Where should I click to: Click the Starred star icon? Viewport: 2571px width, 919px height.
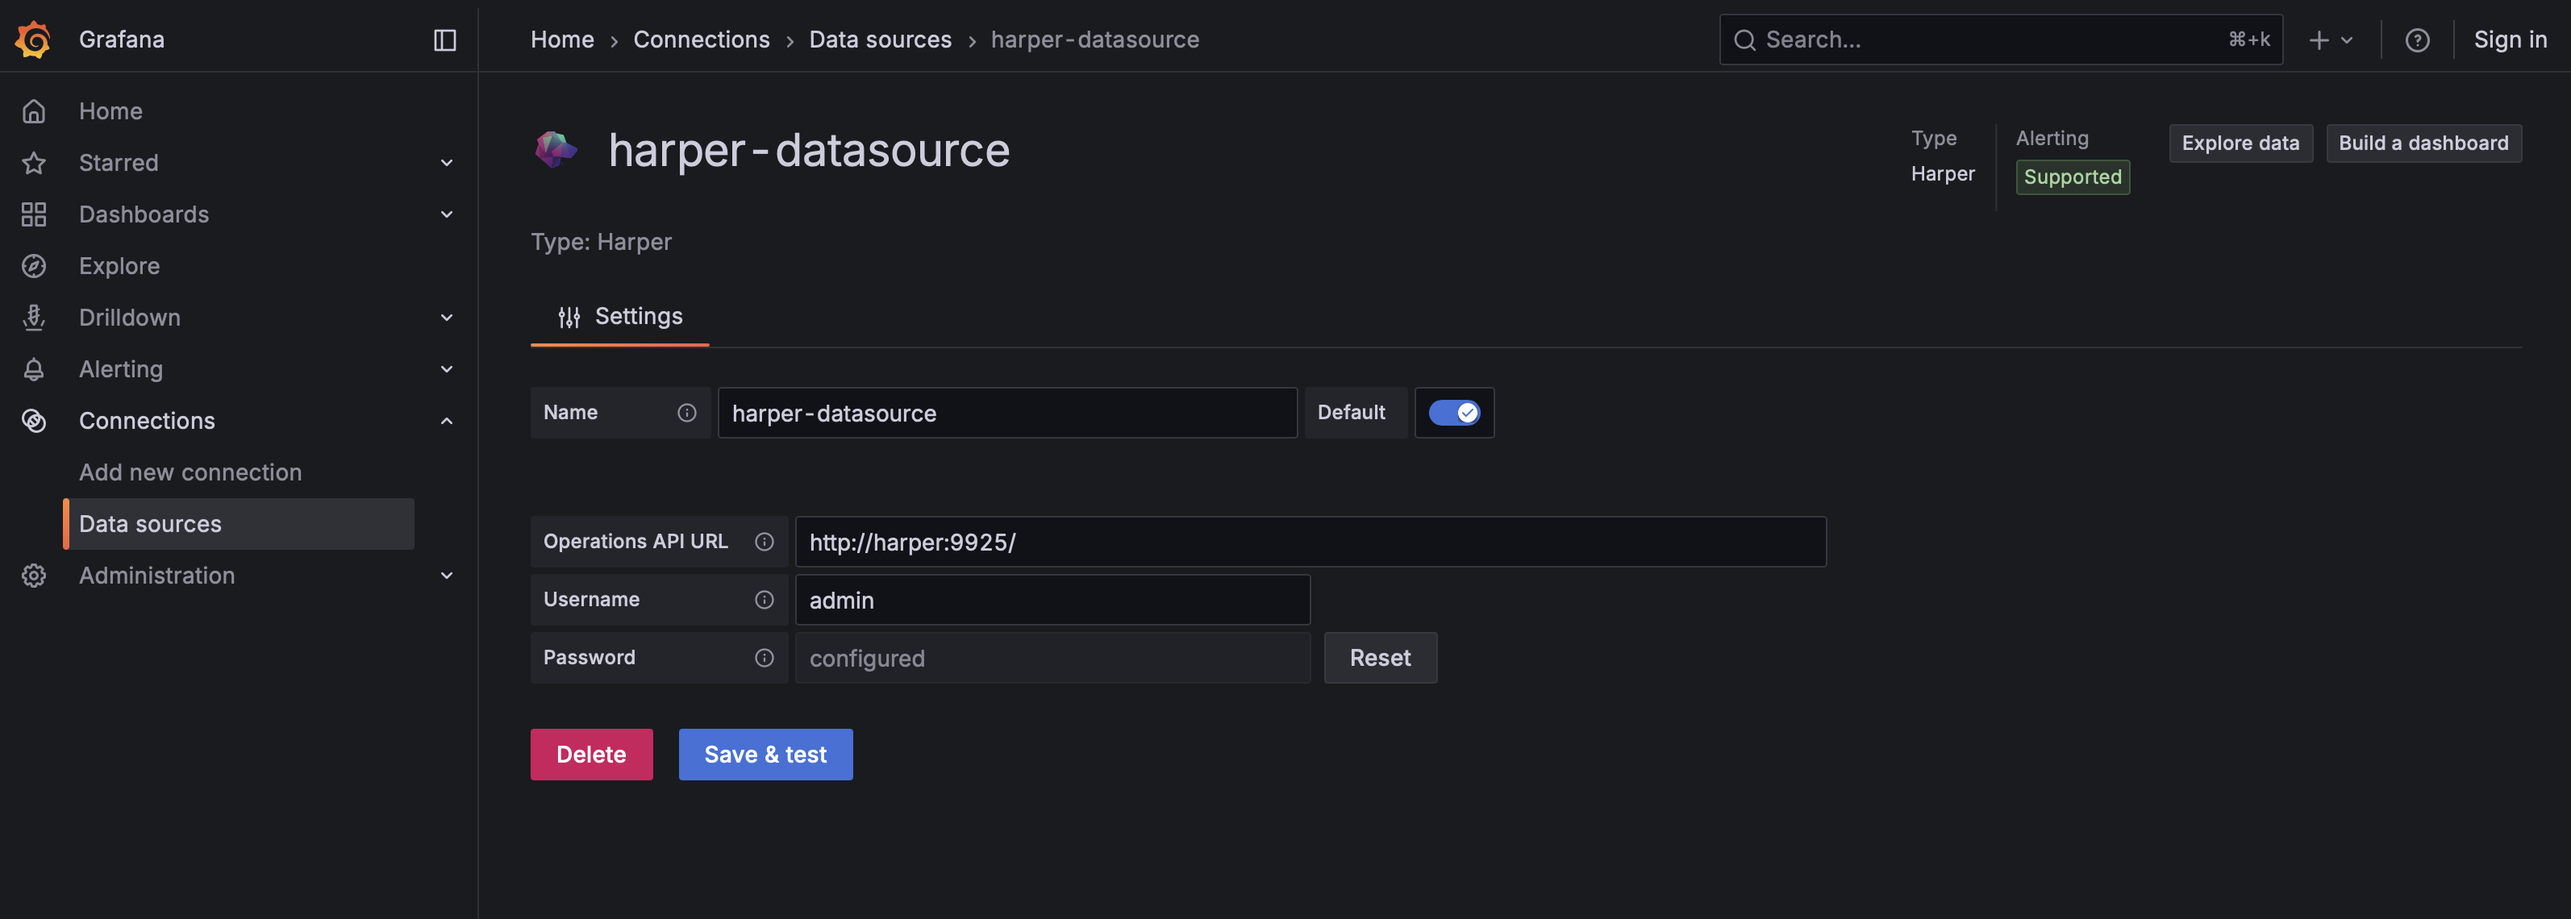[34, 163]
